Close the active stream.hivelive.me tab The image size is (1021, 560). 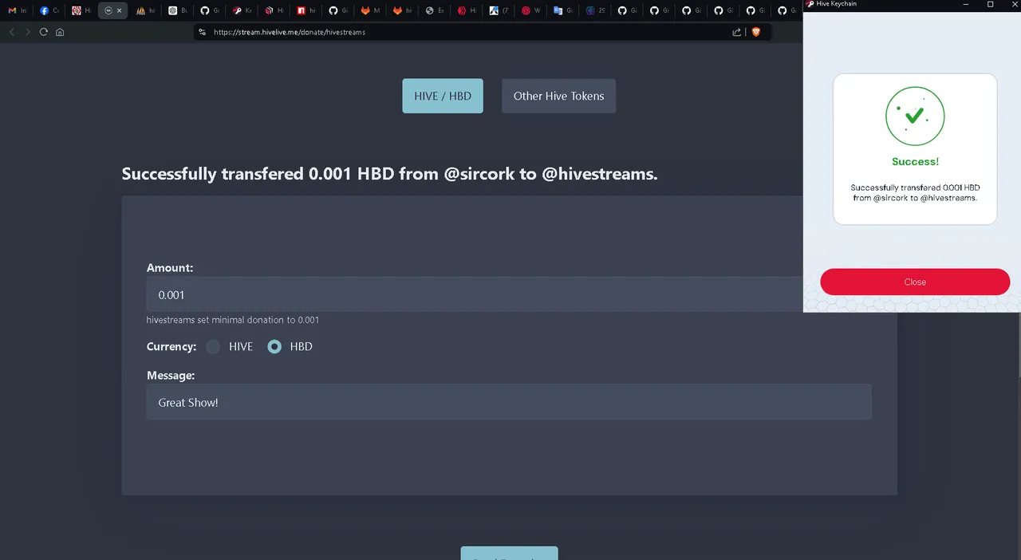pyautogui.click(x=120, y=10)
